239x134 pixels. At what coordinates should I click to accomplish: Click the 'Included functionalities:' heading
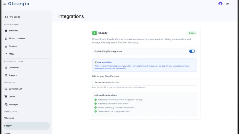[x=106, y=95]
